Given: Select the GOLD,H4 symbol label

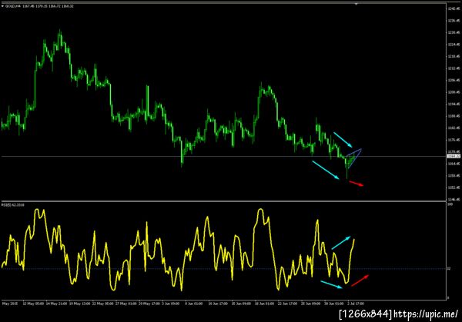Looking at the screenshot, I should (13, 6).
